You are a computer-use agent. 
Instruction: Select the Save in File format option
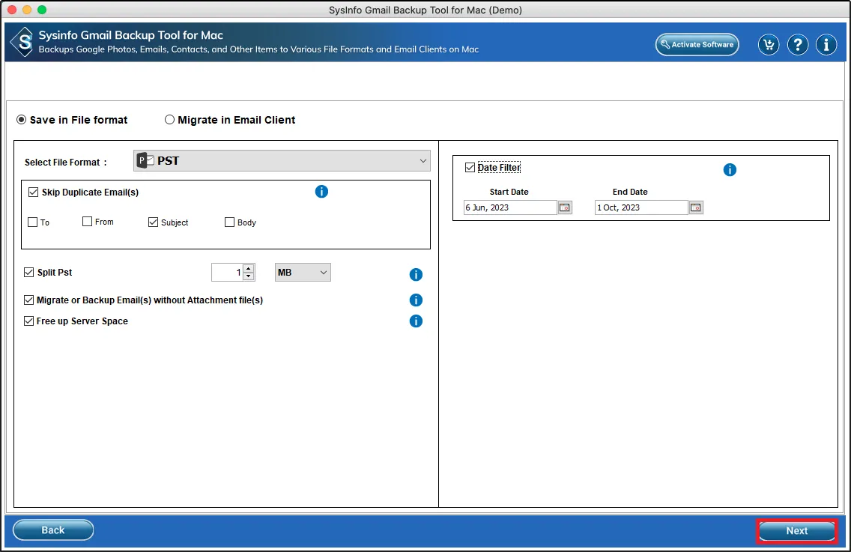22,120
